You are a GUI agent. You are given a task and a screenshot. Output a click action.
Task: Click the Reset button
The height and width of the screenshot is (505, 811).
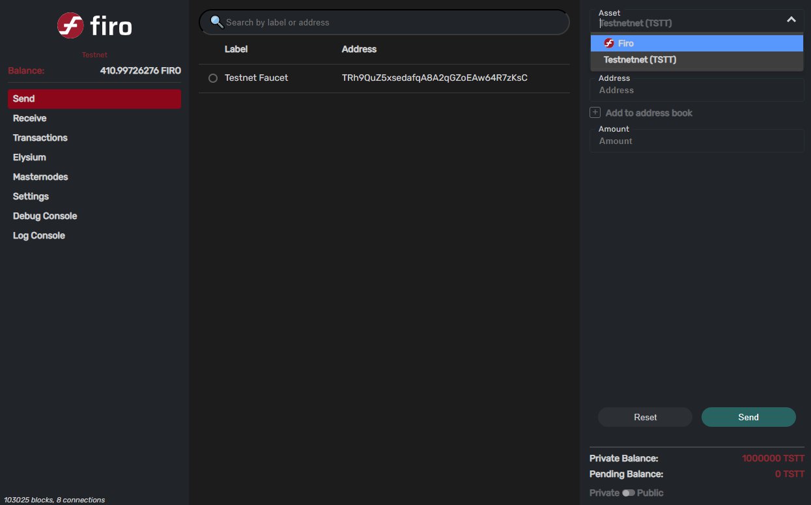pos(645,417)
